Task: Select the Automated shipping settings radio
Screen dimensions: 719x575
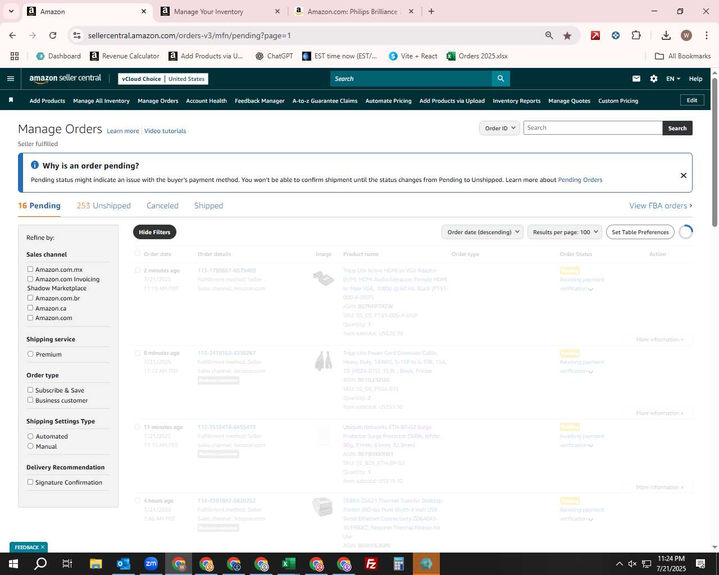Action: 30,436
